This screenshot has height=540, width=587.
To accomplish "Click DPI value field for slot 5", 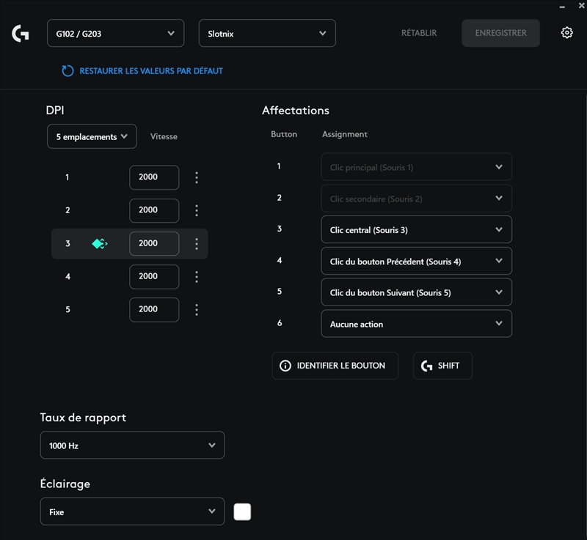I will (x=154, y=309).
